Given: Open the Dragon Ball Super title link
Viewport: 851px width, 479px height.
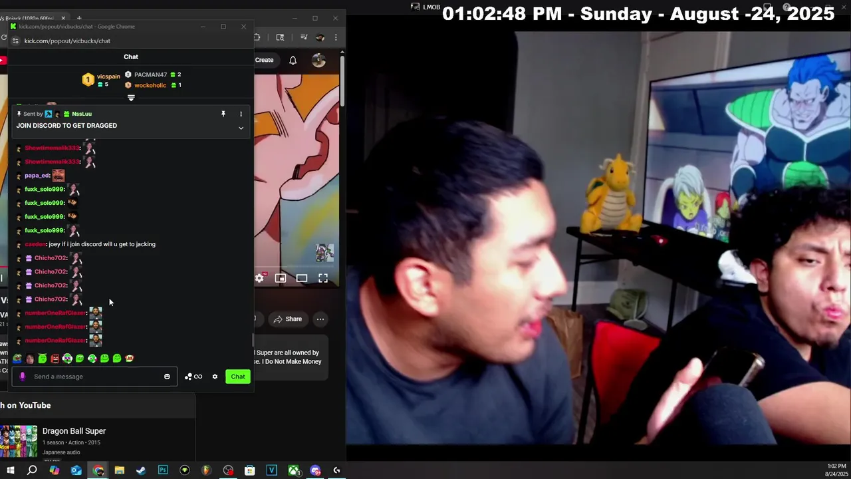Looking at the screenshot, I should (x=74, y=431).
